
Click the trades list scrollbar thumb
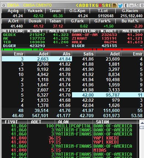[142, 128]
